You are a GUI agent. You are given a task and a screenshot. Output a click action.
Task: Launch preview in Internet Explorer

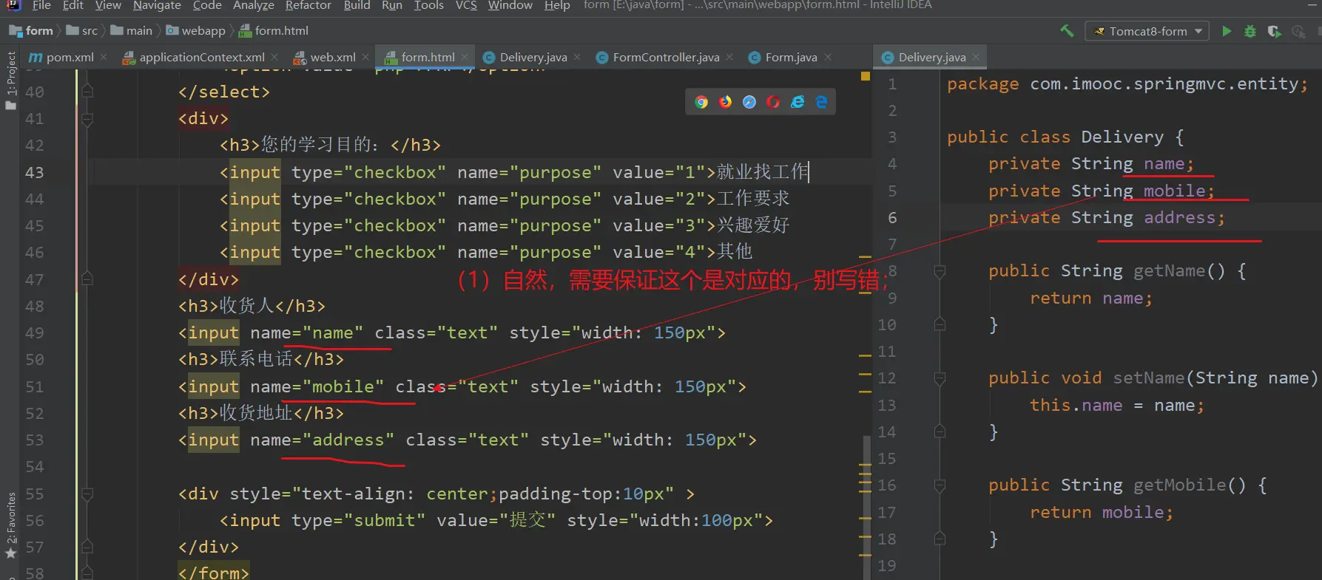[797, 102]
